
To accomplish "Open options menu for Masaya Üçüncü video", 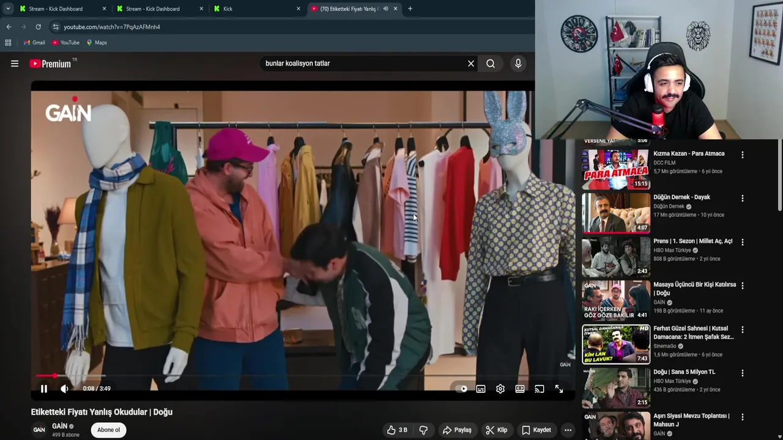I will (x=743, y=286).
